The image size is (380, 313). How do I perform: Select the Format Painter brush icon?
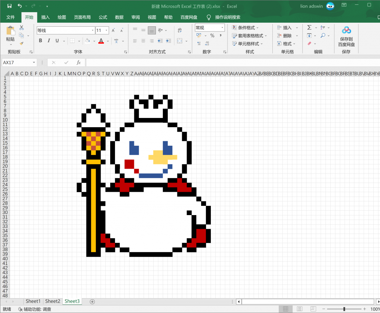coord(22,43)
